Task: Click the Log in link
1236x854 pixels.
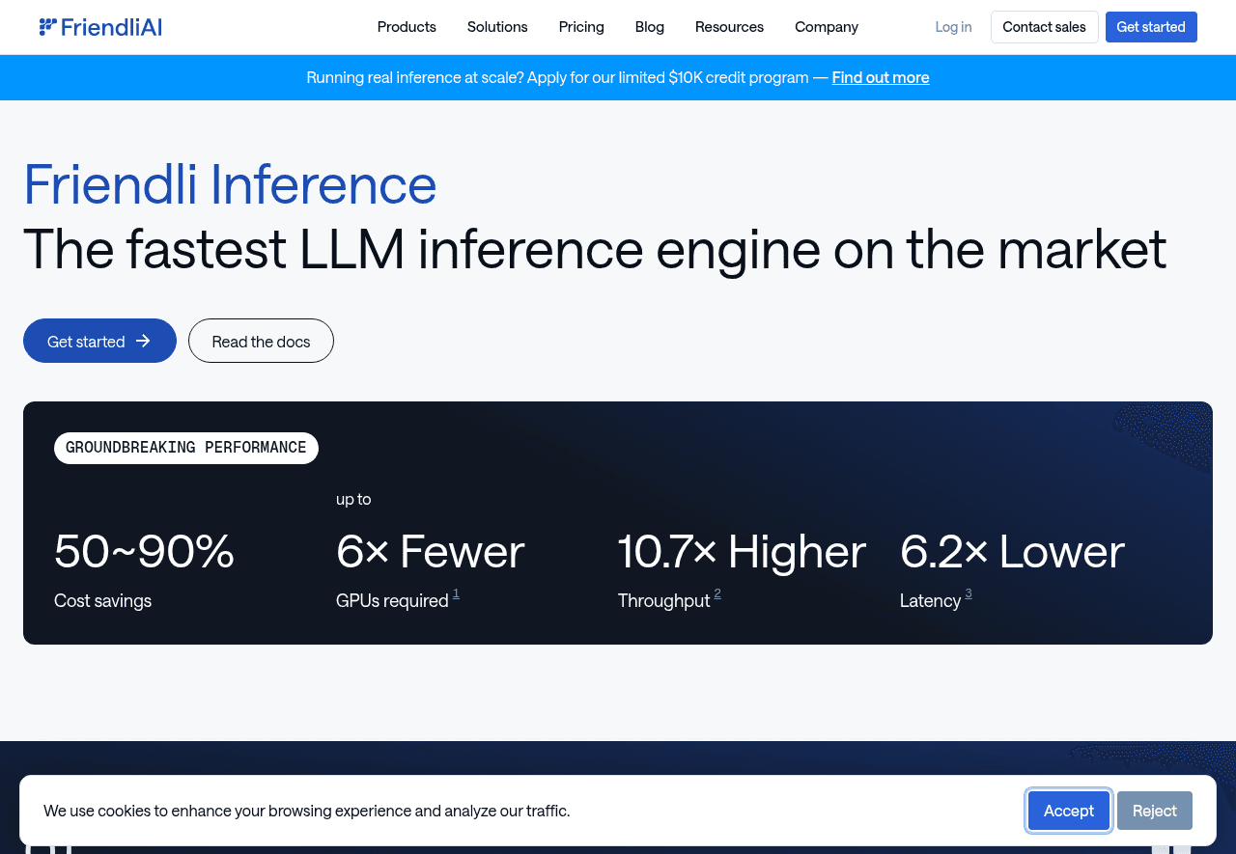Action: click(x=953, y=27)
